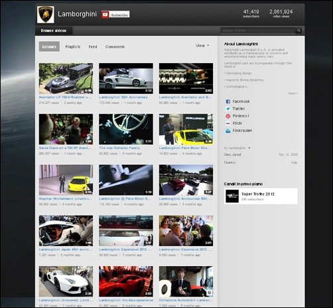Open the View dropdown
Screen dimensions: 333x308
tap(202, 46)
